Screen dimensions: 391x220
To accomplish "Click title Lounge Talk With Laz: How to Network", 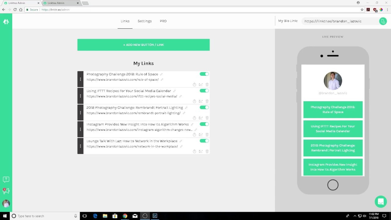I will tap(132, 141).
